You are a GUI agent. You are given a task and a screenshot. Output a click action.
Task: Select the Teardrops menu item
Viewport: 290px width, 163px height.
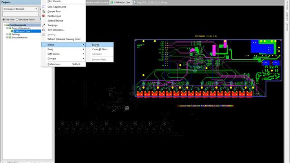point(63,25)
